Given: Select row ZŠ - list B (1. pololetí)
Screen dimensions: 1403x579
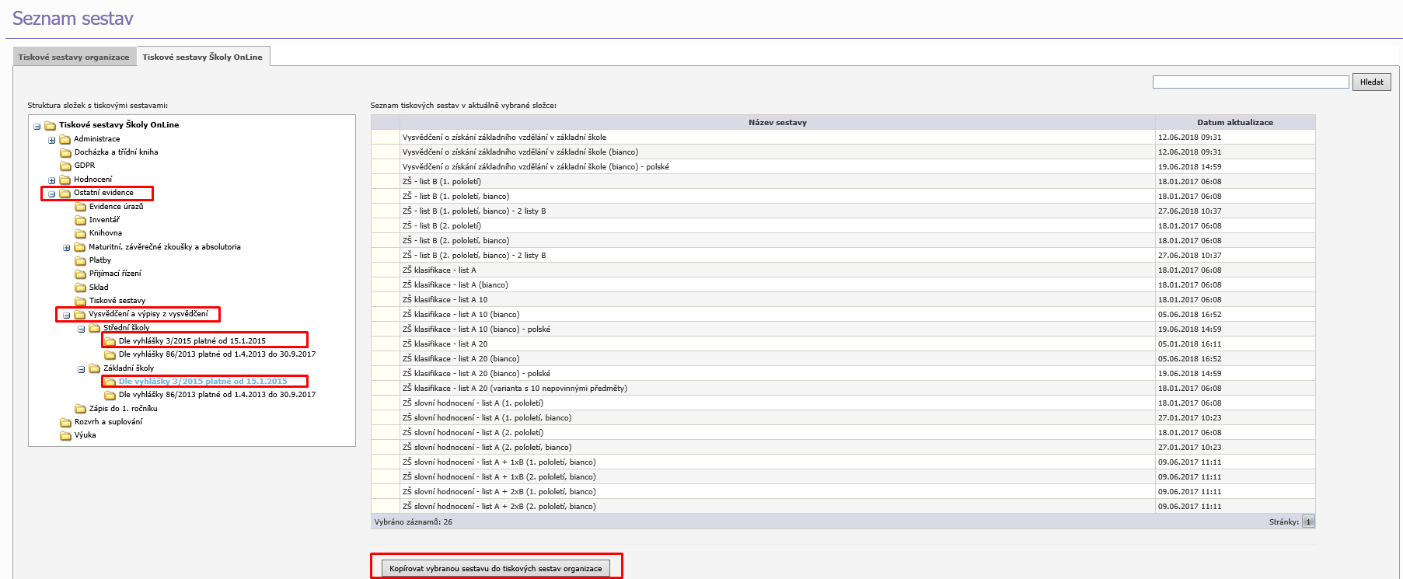Looking at the screenshot, I should (843, 181).
